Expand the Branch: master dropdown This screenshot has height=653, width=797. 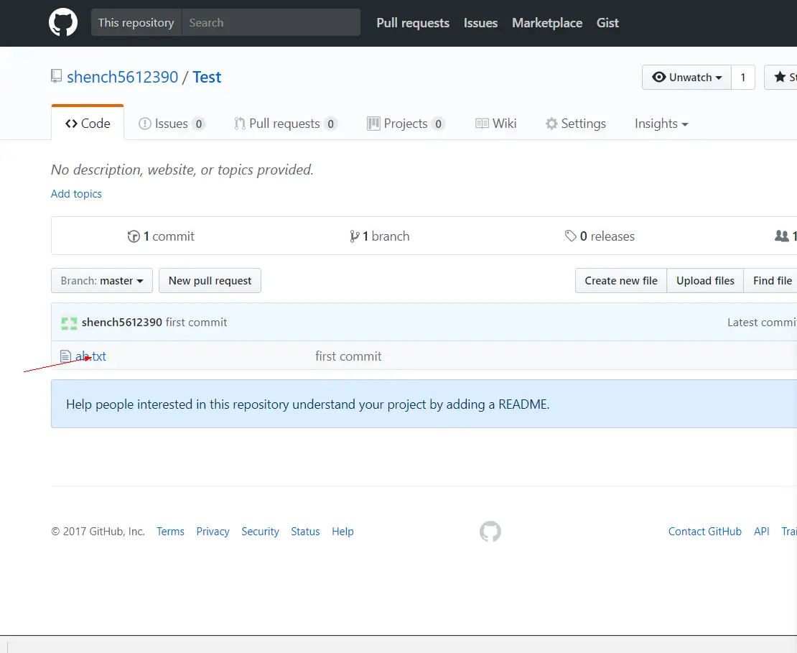click(102, 281)
